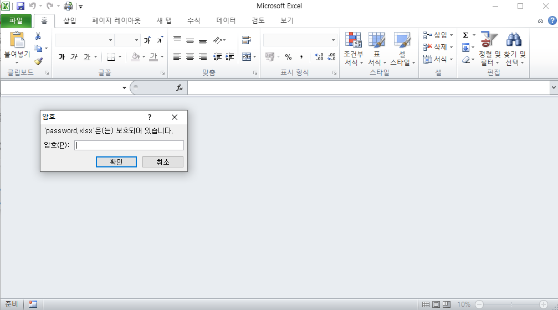Image resolution: width=558 pixels, height=310 pixels.
Task: Toggle bold 가 formatting
Action: coord(62,57)
